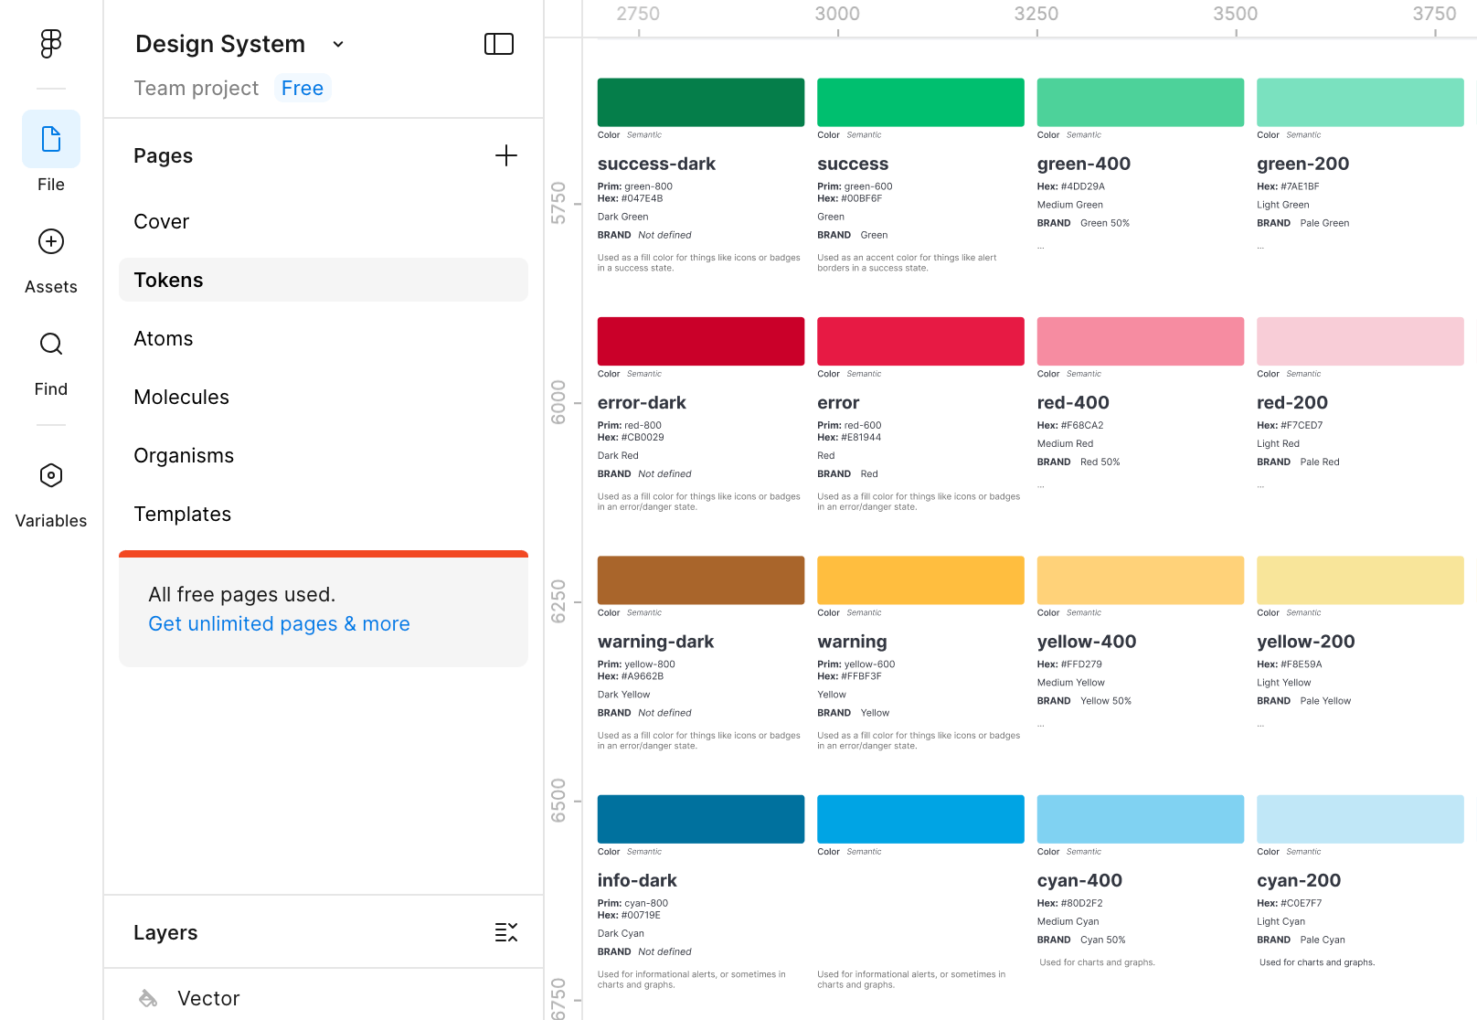Screen dimensions: 1477x1020
Task: Click the success-dark title text
Action: [x=656, y=164]
